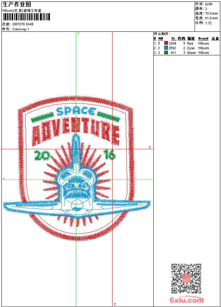Click the Brand column header
The image size is (221, 307).
coord(203,39)
